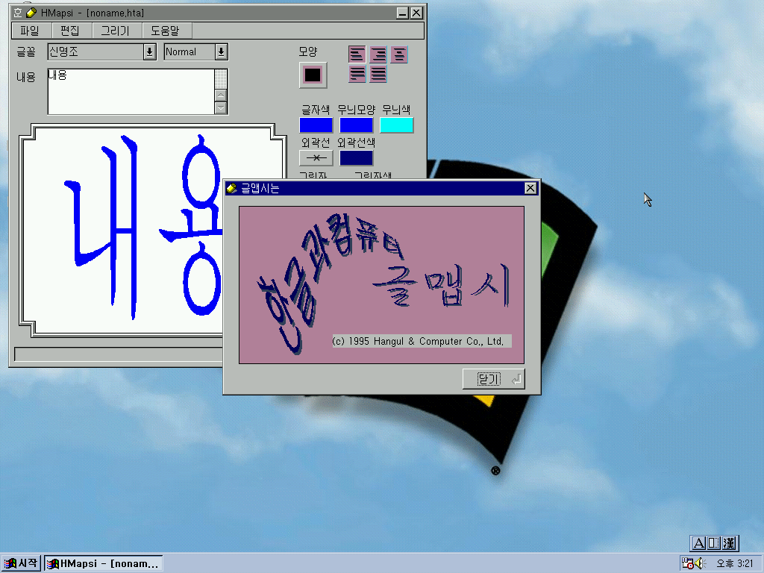Screen dimensions: 764x573
Task: Toggle the IME 'A' English mode button
Action: click(698, 543)
